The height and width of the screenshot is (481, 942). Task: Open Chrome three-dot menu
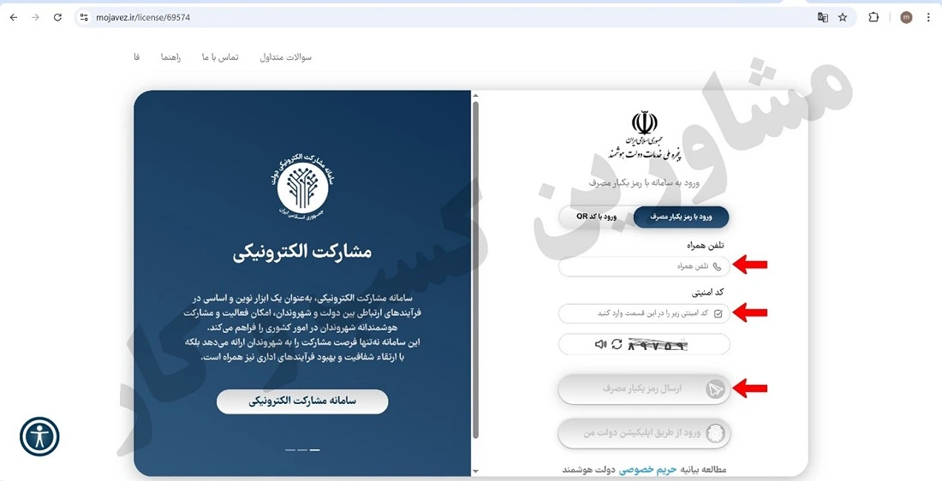point(928,17)
